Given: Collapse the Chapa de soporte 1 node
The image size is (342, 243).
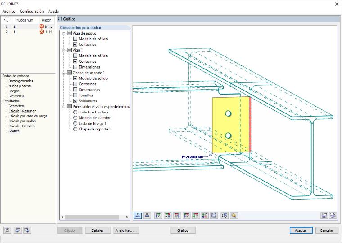Looking at the screenshot, I should [x=64, y=73].
